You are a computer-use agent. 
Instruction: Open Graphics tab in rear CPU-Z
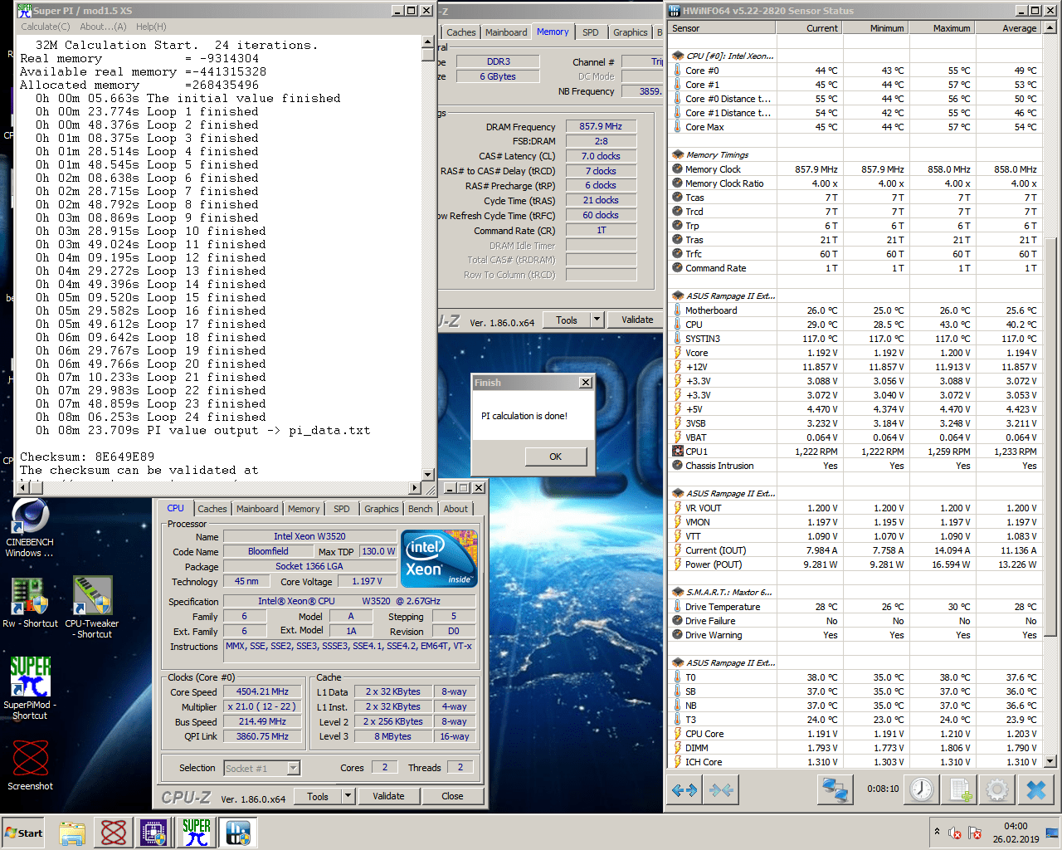pyautogui.click(x=631, y=32)
